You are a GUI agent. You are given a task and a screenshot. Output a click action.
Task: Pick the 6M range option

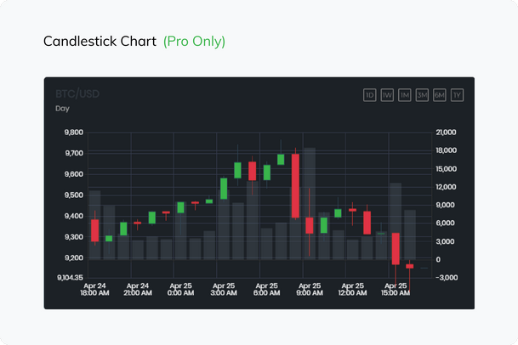[440, 94]
